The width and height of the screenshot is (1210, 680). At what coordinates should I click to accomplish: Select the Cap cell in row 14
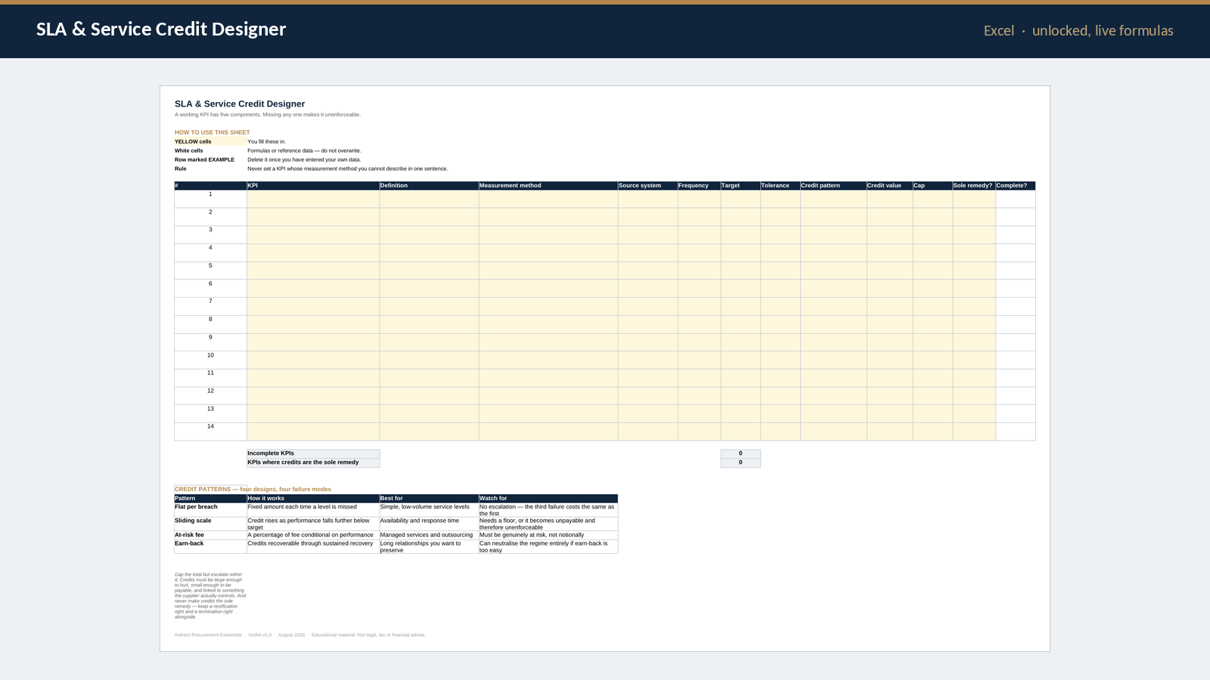pyautogui.click(x=932, y=431)
